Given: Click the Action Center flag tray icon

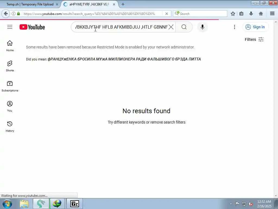Looking at the screenshot, I should click(237, 204).
